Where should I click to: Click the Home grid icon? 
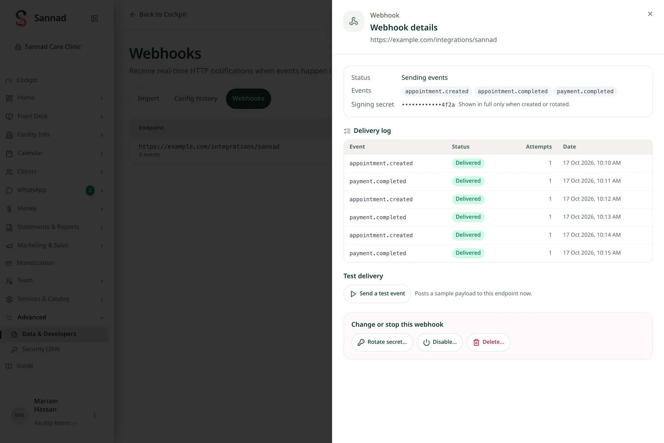click(x=9, y=98)
